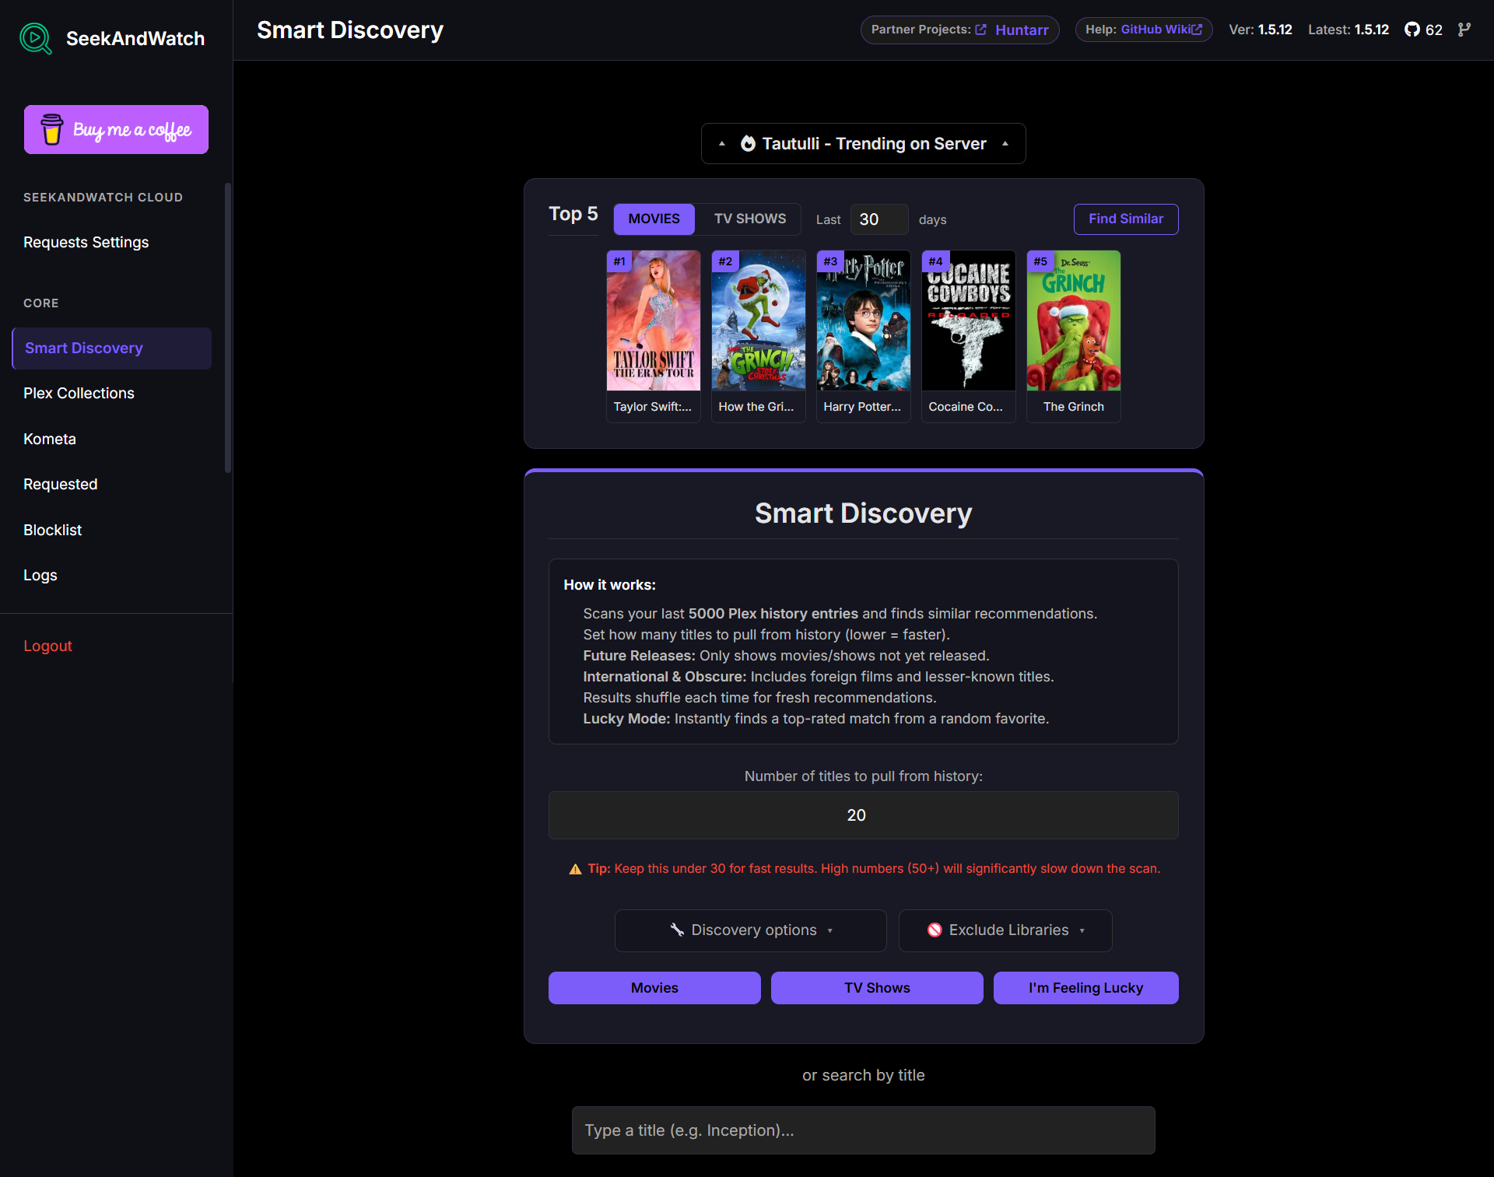The image size is (1494, 1177).
Task: Click the SeekAndWatch logo icon
Action: (x=36, y=38)
